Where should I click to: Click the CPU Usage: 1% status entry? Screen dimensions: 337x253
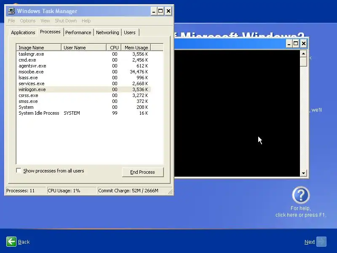(72, 191)
